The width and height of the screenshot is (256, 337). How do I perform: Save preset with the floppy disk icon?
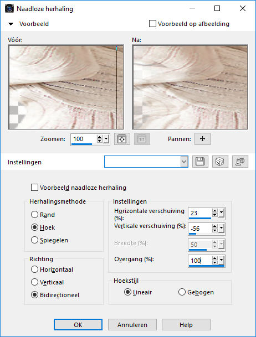coord(200,162)
